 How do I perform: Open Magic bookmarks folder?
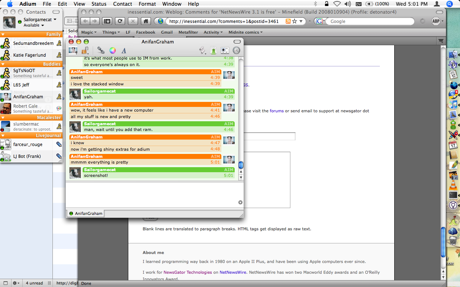pos(89,32)
